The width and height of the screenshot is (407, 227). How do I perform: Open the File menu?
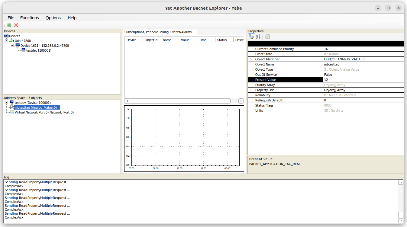11,18
